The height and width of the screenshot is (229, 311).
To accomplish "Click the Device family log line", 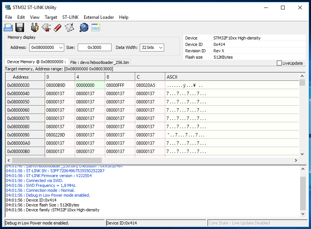I will click(53, 210).
